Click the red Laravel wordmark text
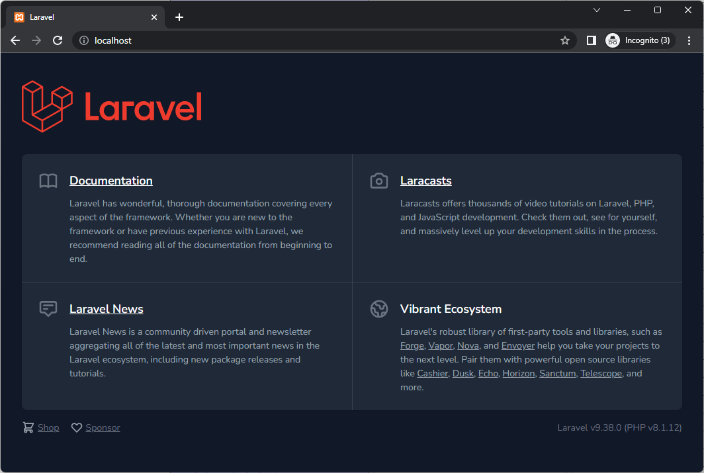Image resolution: width=704 pixels, height=473 pixels. (143, 107)
